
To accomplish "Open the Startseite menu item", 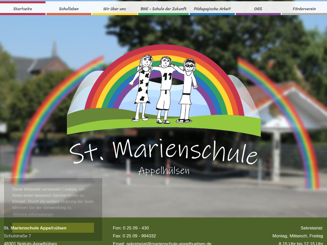I will (23, 9).
